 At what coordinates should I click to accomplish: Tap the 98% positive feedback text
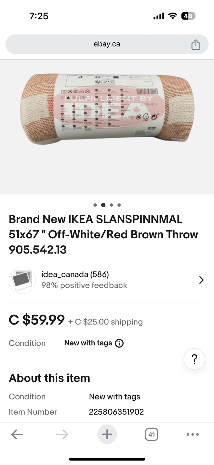(x=84, y=285)
